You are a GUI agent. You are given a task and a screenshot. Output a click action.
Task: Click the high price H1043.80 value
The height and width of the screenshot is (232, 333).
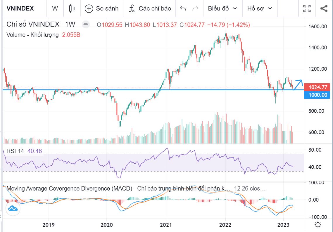point(138,25)
